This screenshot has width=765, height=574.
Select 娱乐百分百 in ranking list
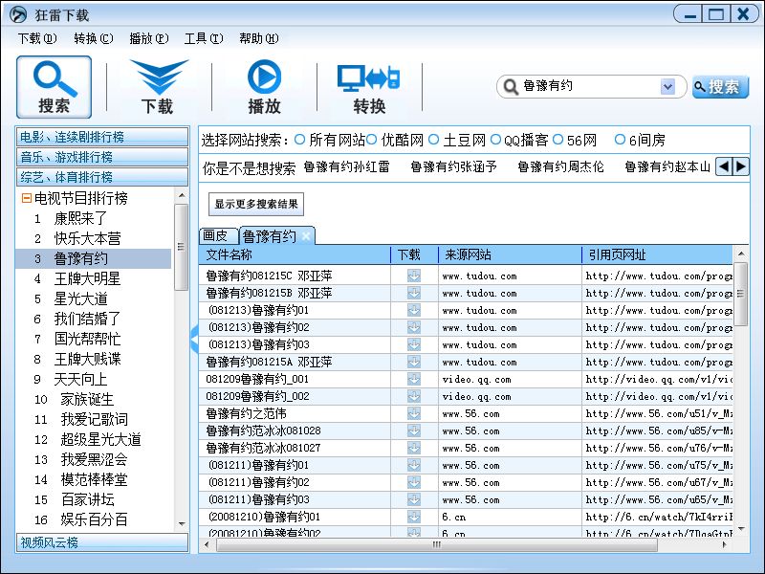coord(94,519)
